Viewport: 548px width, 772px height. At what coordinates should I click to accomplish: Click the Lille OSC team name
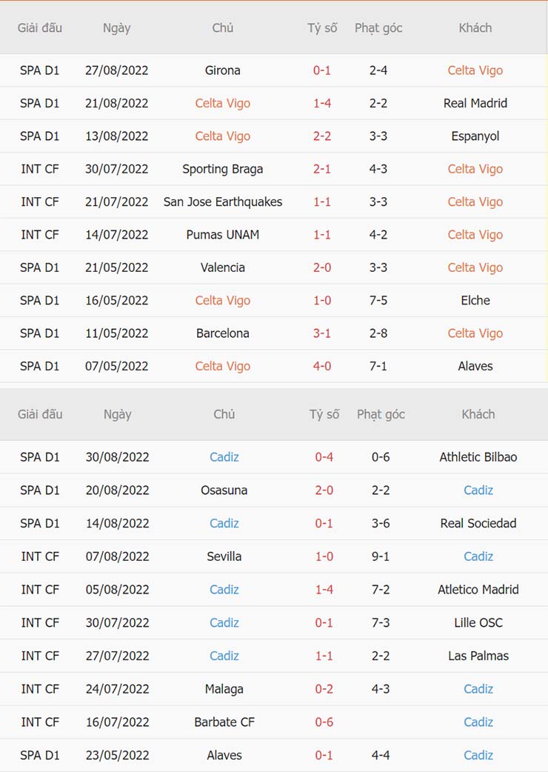(478, 622)
